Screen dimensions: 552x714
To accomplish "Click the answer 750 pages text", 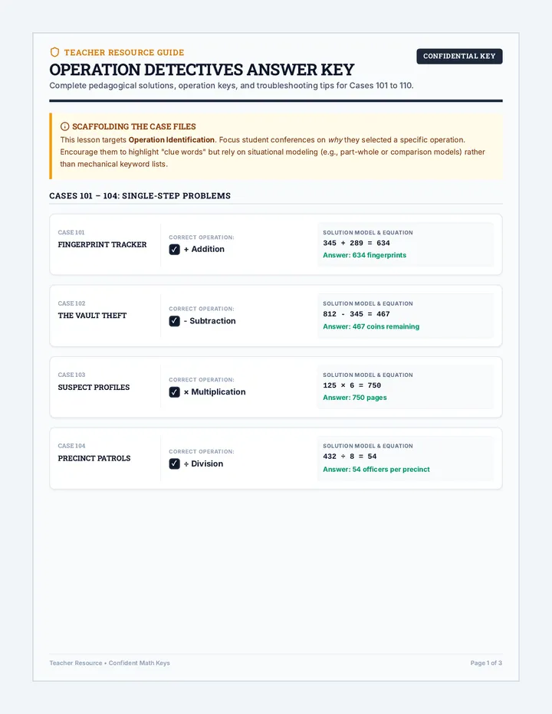I will (x=355, y=398).
